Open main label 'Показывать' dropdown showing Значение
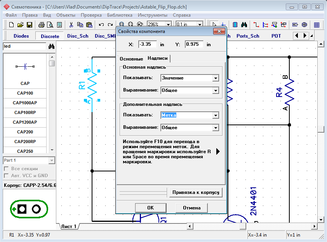The height and width of the screenshot is (242, 327). click(x=216, y=78)
